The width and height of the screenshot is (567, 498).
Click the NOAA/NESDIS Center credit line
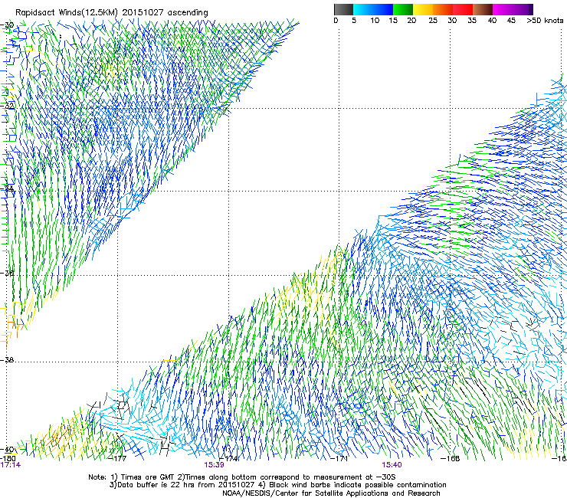(331, 493)
